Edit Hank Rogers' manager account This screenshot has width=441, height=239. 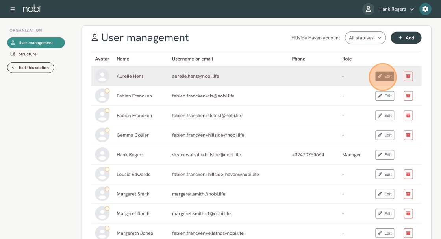pyautogui.click(x=384, y=155)
